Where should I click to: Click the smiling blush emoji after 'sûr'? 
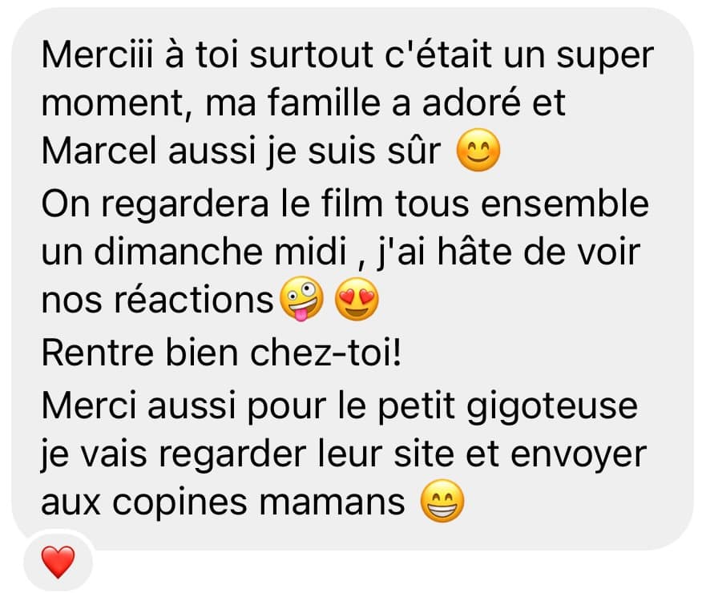tap(478, 150)
